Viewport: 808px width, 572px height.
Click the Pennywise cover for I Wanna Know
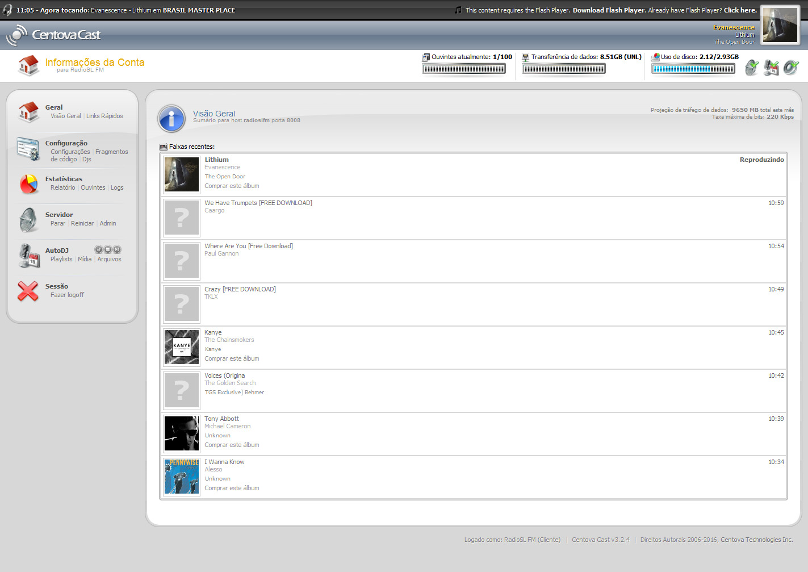(182, 477)
